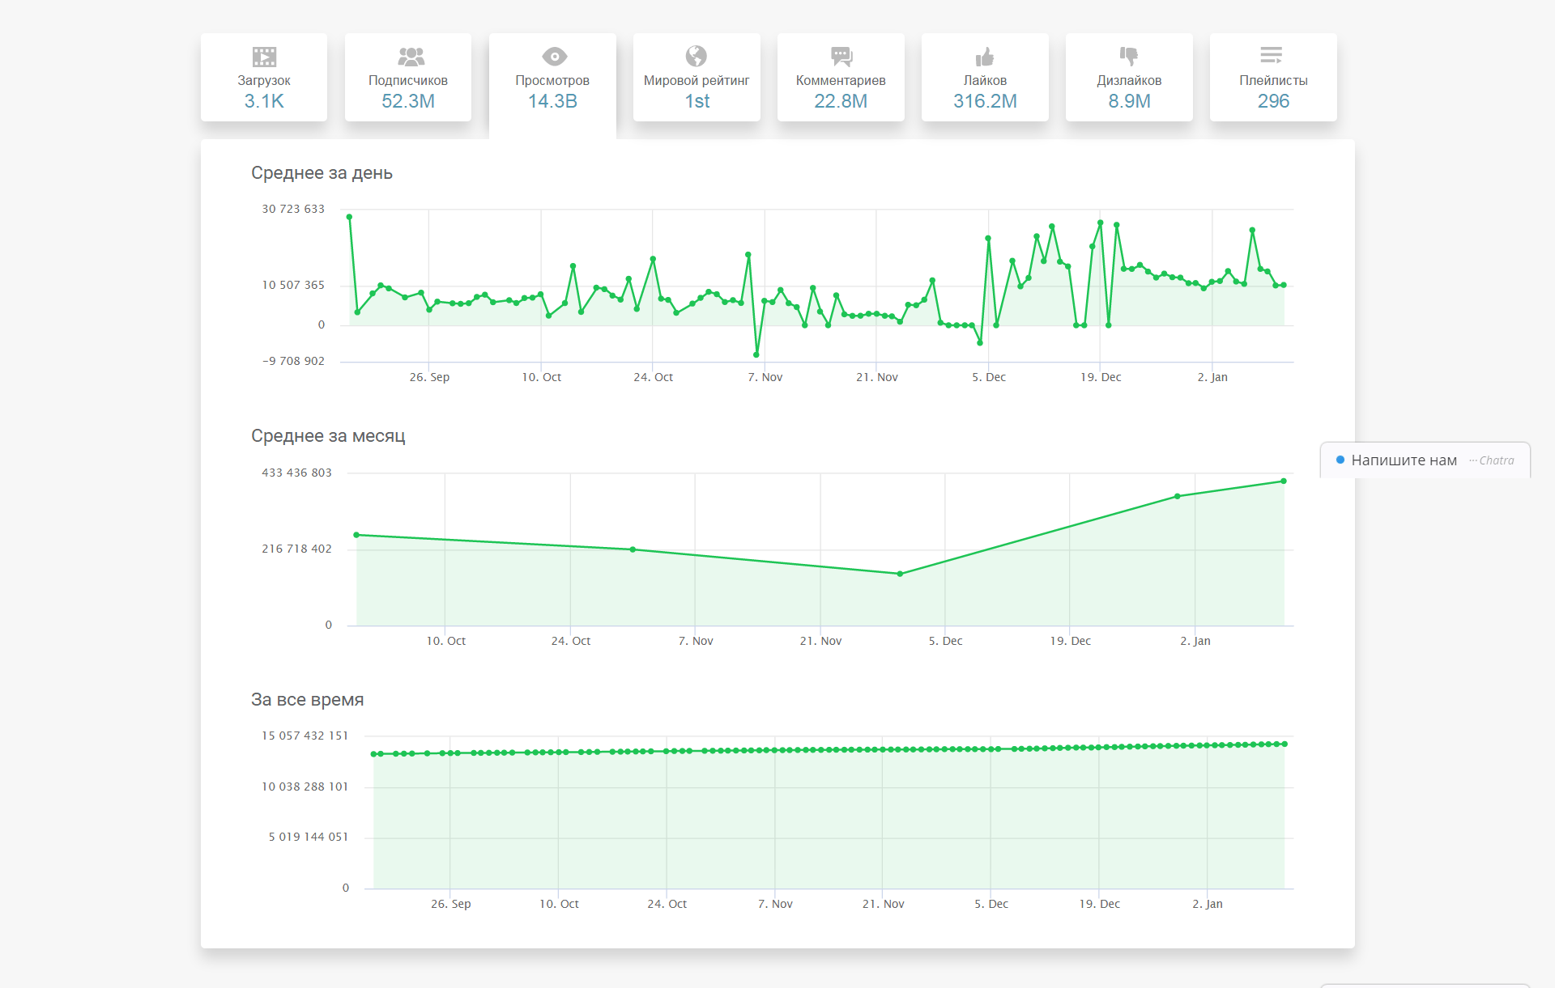Click the Chatra link in chat widget
Image resolution: width=1555 pixels, height=988 pixels.
(x=1496, y=460)
